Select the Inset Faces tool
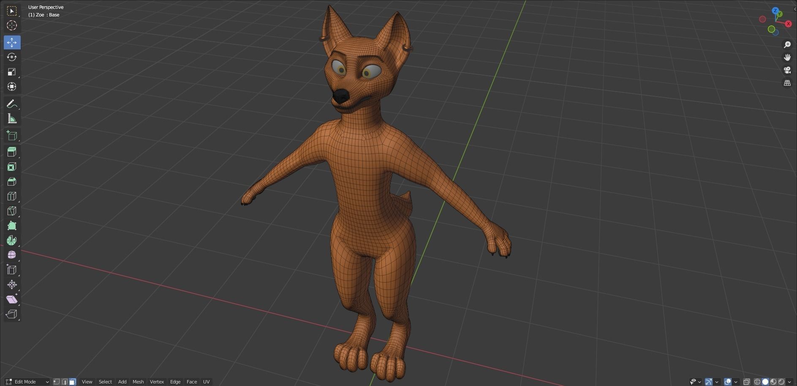This screenshot has height=386, width=797. tap(12, 167)
